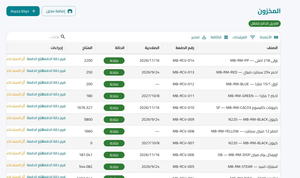Open the المرشحات filter funnel icon

pyautogui.click(x=253, y=37)
